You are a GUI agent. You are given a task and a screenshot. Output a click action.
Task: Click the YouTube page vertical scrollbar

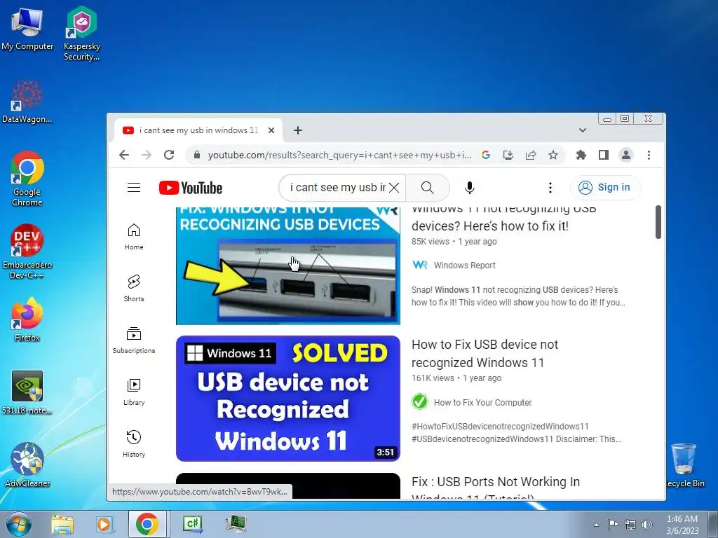tap(658, 222)
